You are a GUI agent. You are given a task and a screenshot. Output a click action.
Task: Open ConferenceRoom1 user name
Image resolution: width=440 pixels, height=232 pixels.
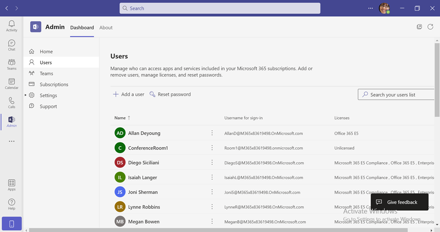pos(148,148)
